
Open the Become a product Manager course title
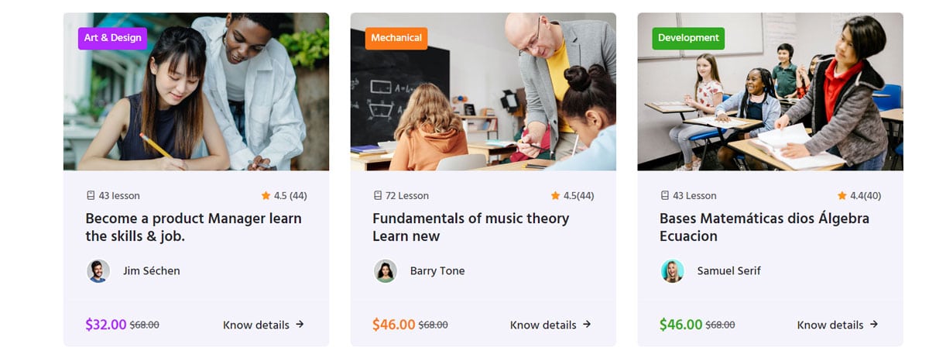194,227
